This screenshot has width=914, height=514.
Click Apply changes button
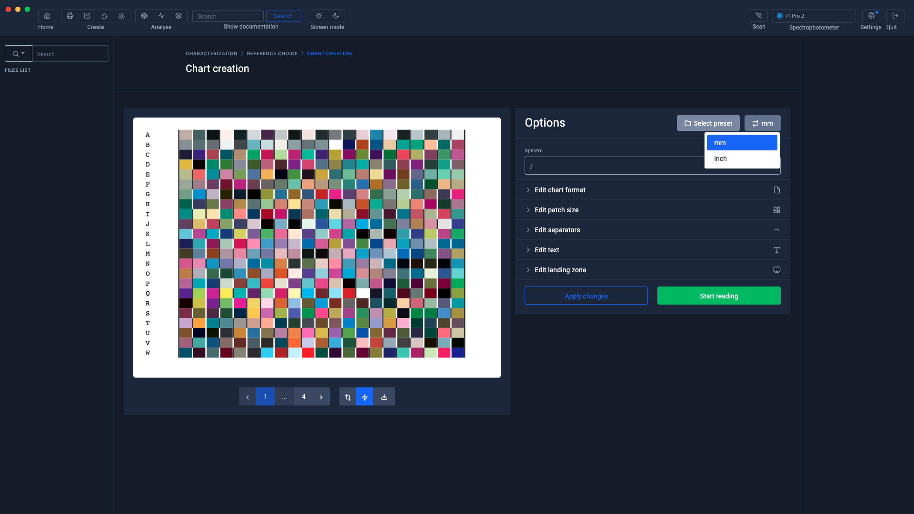coord(586,296)
